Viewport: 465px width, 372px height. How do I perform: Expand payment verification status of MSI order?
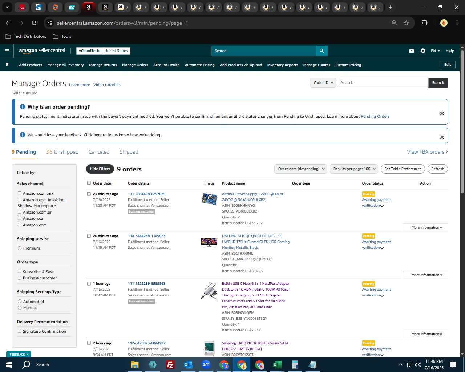click(382, 248)
